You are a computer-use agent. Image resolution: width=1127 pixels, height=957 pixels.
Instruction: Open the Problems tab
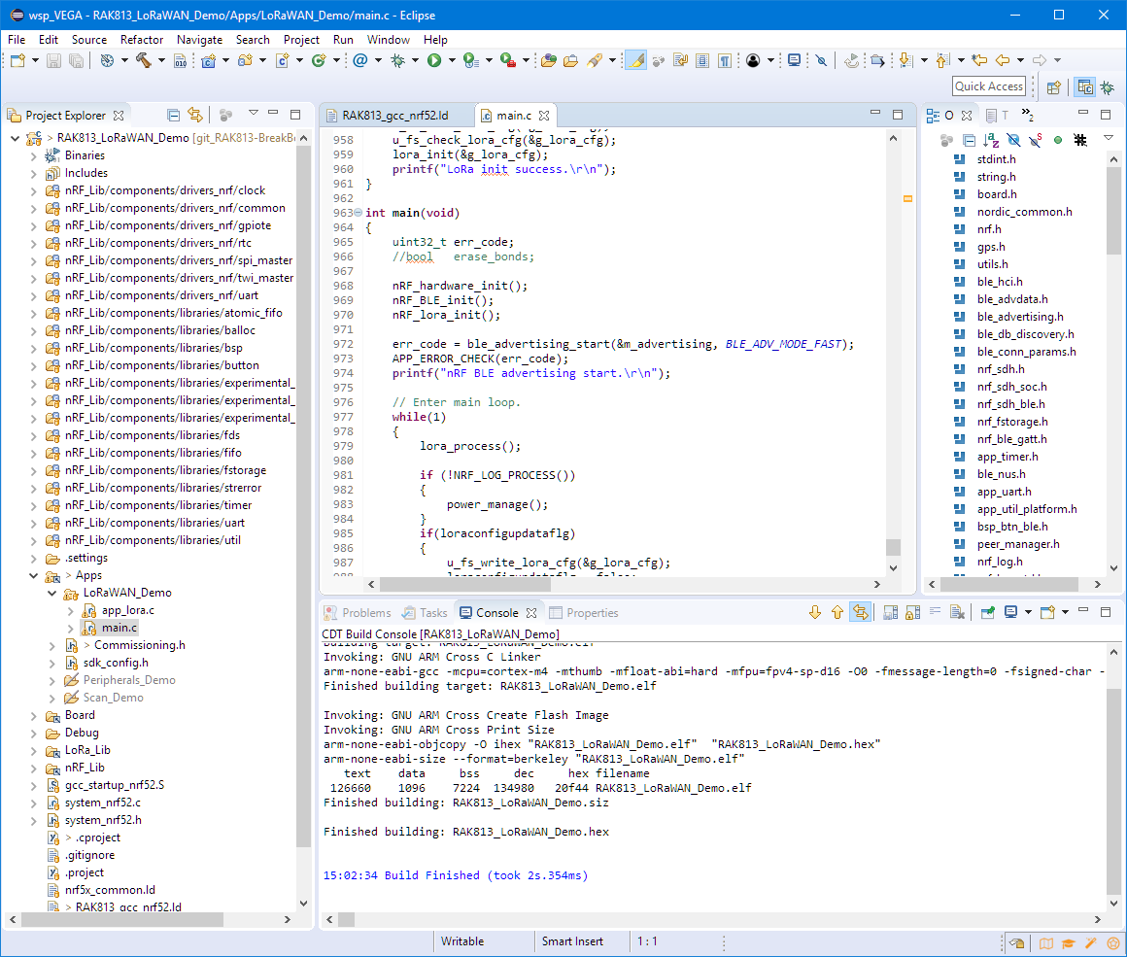(365, 613)
